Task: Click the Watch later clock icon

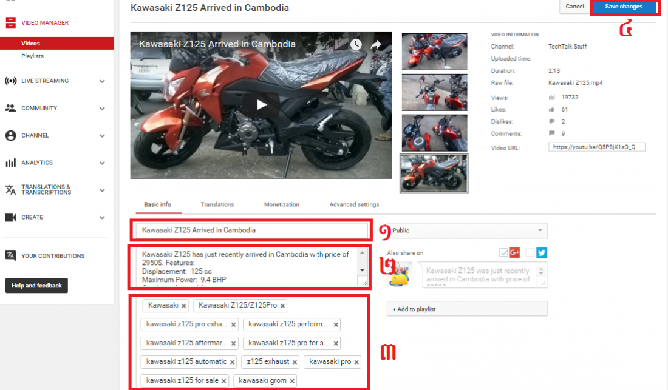Action: (x=356, y=44)
